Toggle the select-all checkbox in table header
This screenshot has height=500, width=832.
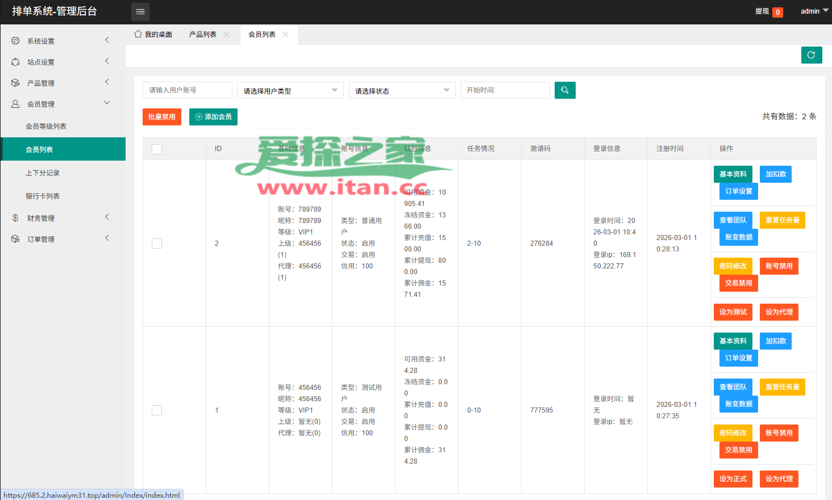pyautogui.click(x=157, y=149)
